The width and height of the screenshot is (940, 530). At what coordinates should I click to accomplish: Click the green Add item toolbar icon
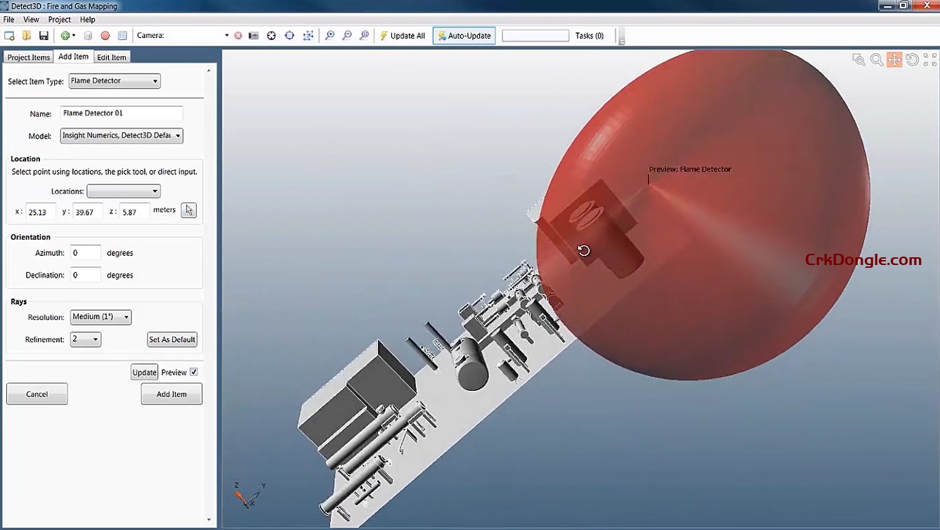pos(64,35)
